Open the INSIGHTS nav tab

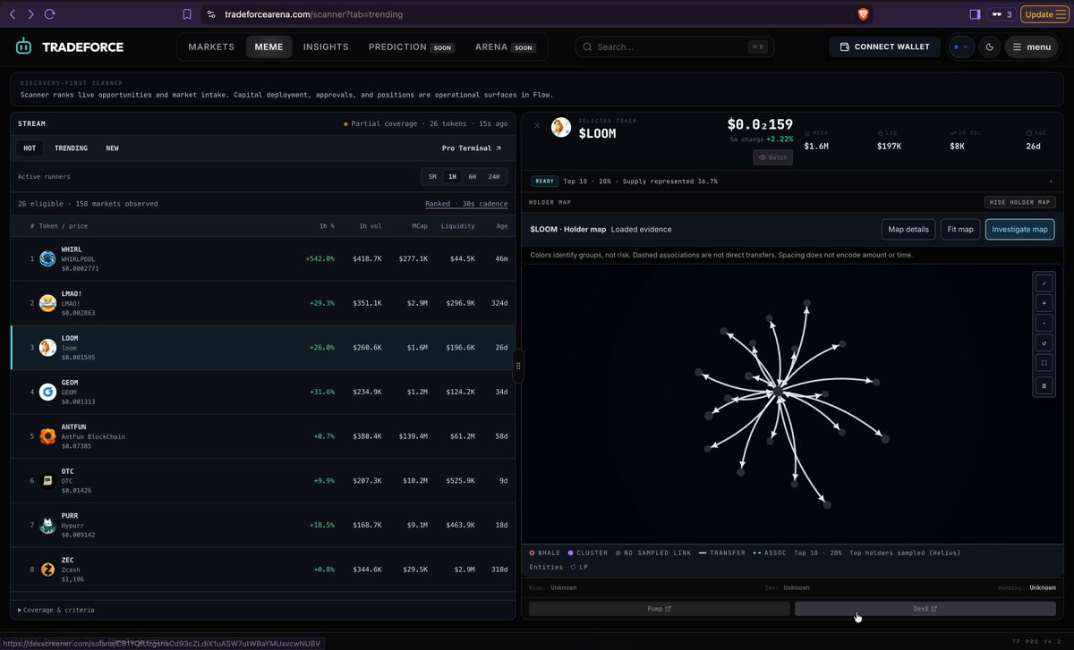pyautogui.click(x=326, y=47)
